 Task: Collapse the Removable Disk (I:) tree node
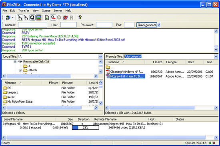pyautogui.click(x=15, y=62)
